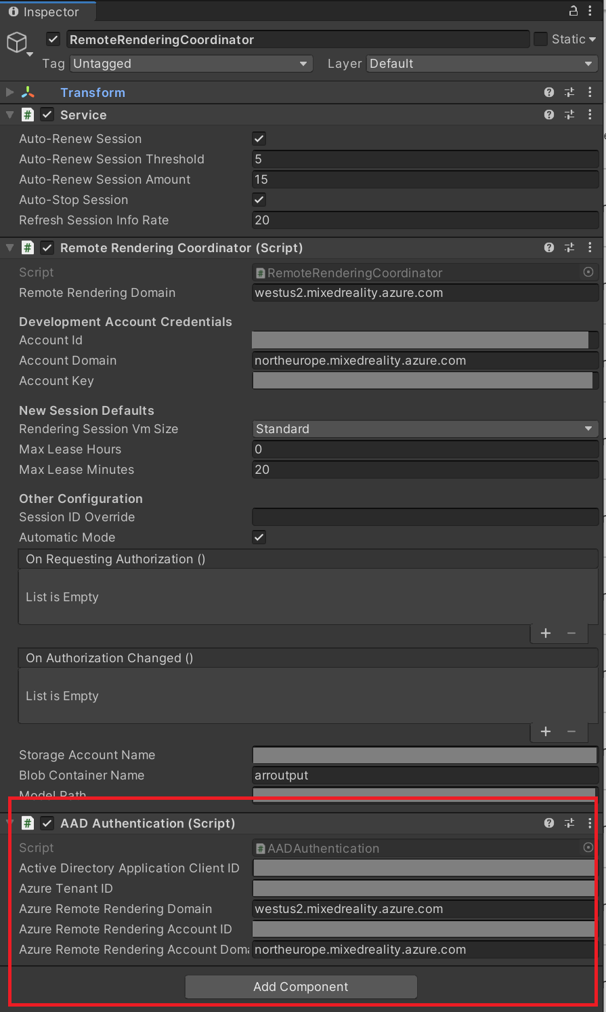This screenshot has width=606, height=1012.
Task: Open AAD Authentication help reference
Action: coord(549,823)
